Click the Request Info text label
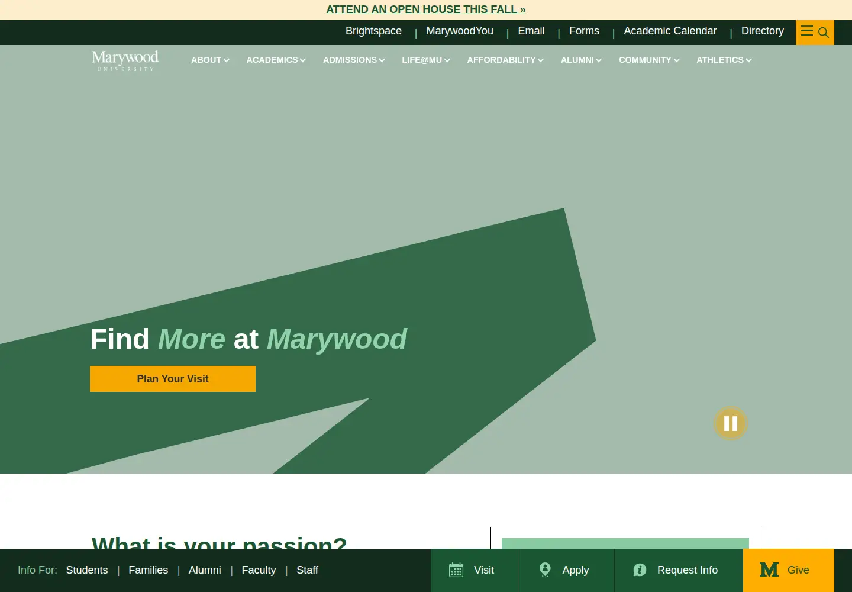The height and width of the screenshot is (592, 852). [x=688, y=570]
